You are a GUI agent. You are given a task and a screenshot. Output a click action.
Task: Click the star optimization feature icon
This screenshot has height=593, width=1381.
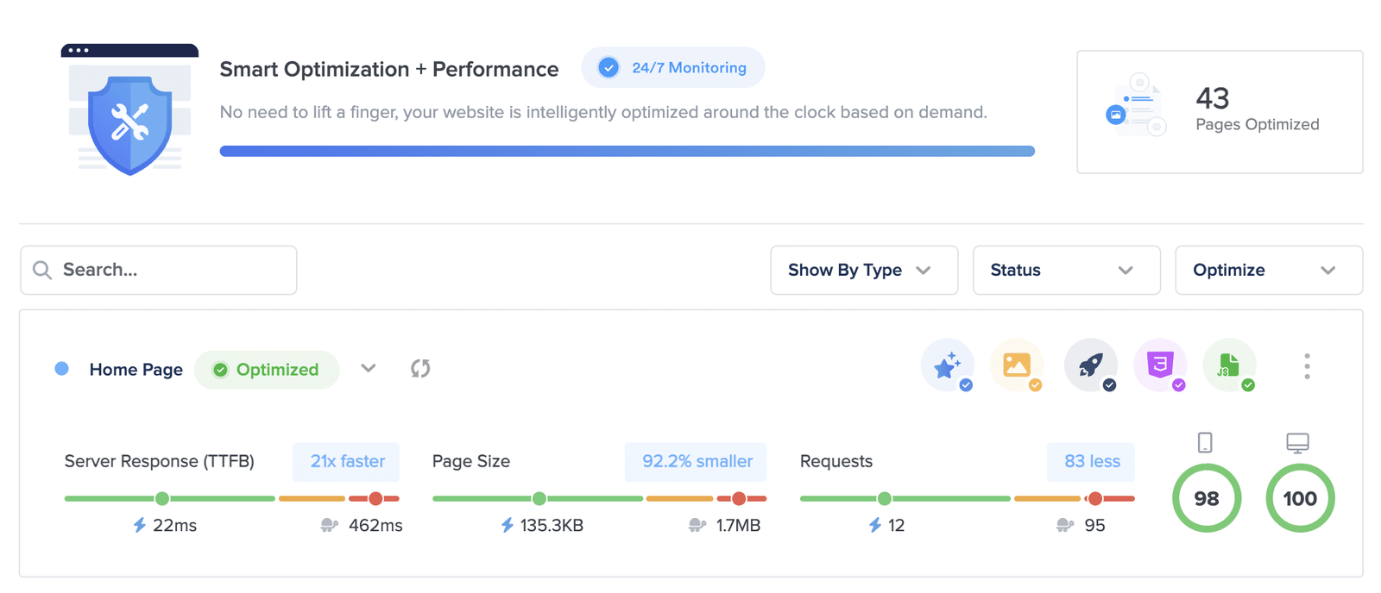(x=948, y=365)
